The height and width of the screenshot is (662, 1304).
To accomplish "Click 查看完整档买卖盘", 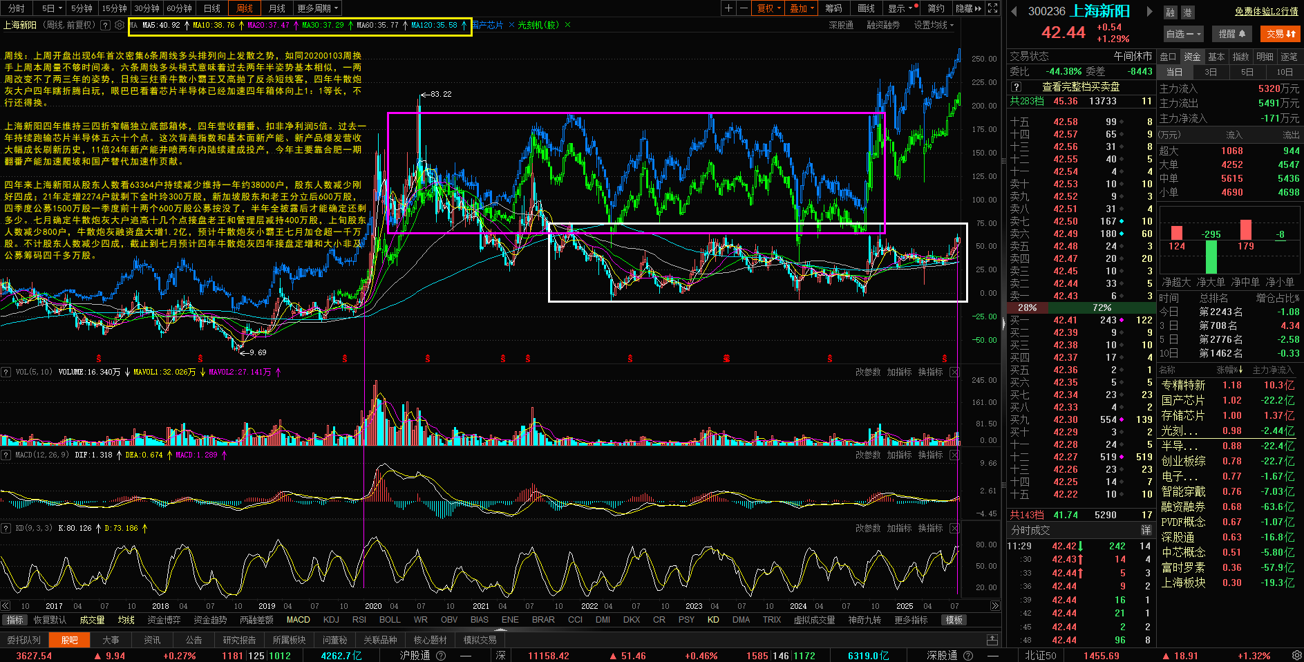I will click(1081, 87).
